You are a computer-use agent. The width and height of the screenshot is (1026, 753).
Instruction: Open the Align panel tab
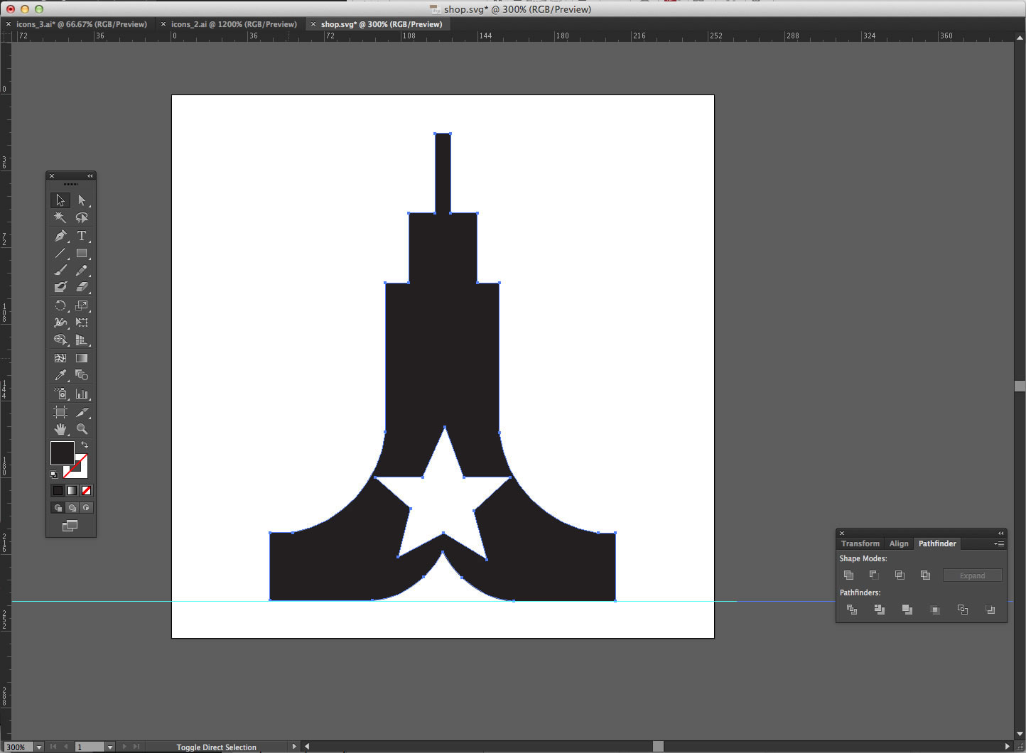[x=899, y=543]
